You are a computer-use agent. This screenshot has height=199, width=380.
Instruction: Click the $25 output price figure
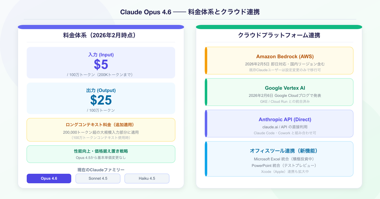pos(101,100)
